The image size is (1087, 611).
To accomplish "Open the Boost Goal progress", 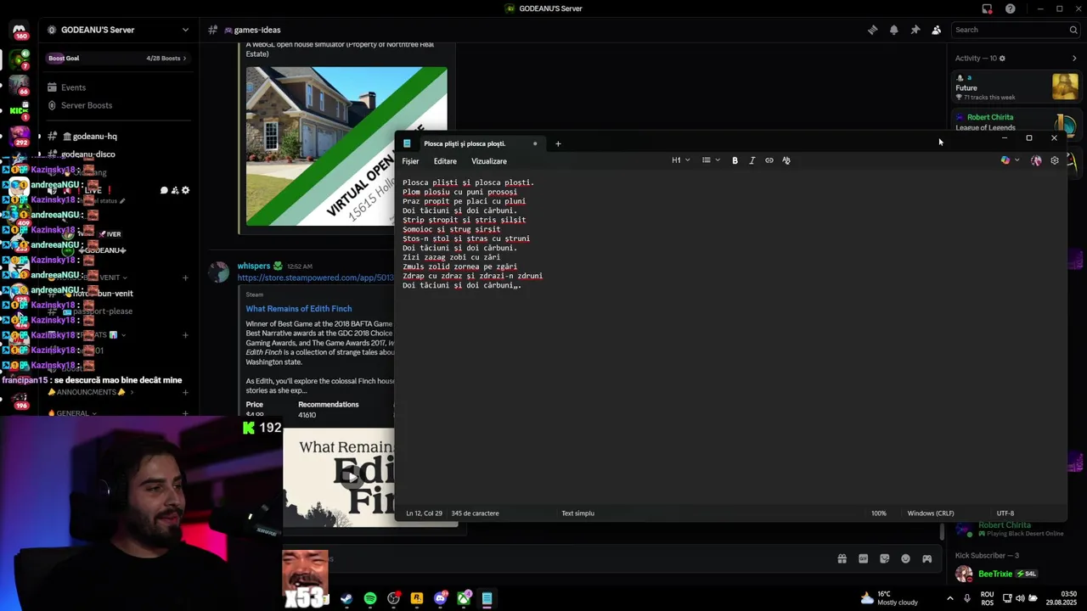I will pos(117,59).
